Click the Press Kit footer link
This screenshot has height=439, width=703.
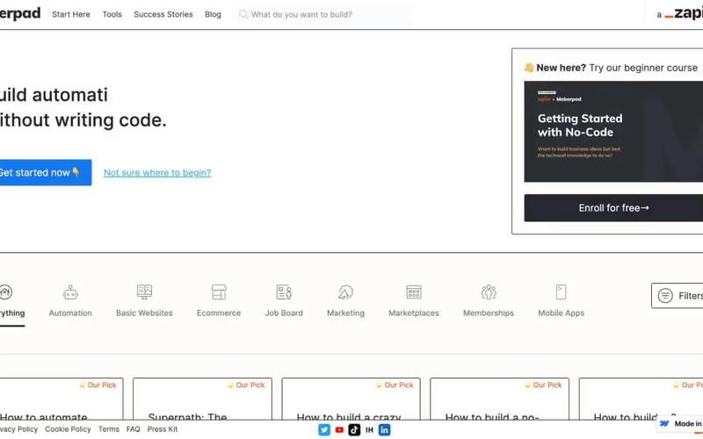pos(163,429)
